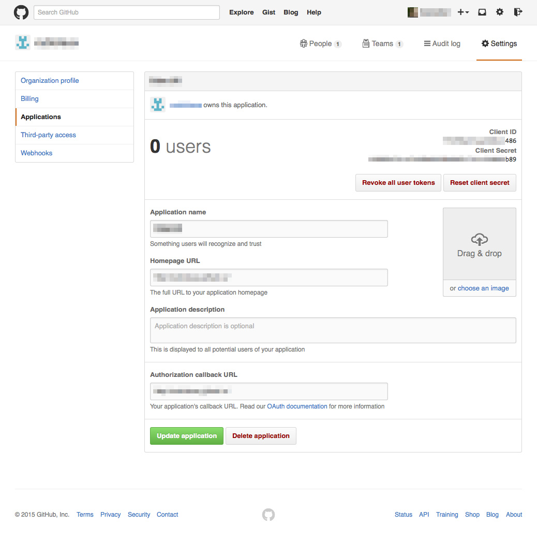The height and width of the screenshot is (540, 537).
Task: Click the Teams icon in the navigation
Action: (x=366, y=43)
